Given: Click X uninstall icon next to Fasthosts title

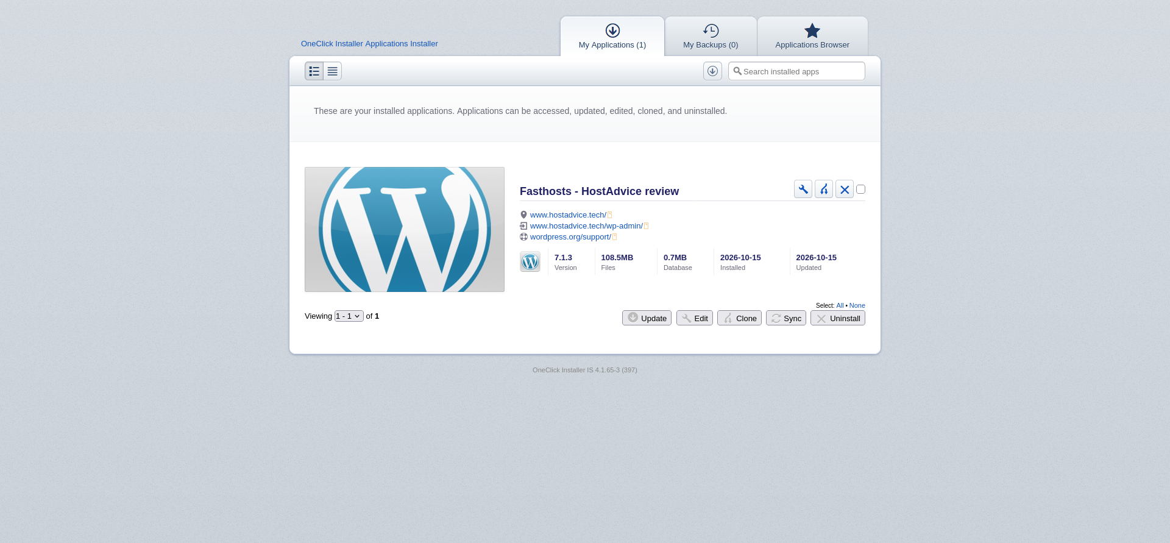Looking at the screenshot, I should coord(845,189).
